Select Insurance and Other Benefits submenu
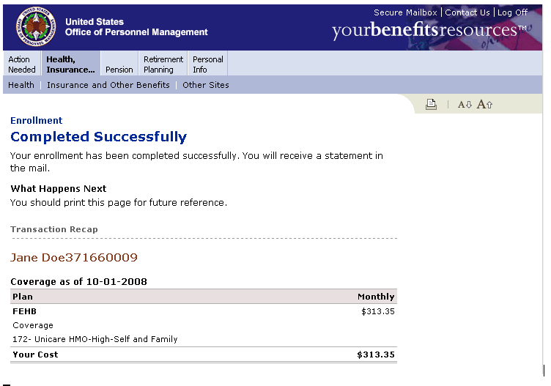The image size is (551, 386). [x=108, y=85]
